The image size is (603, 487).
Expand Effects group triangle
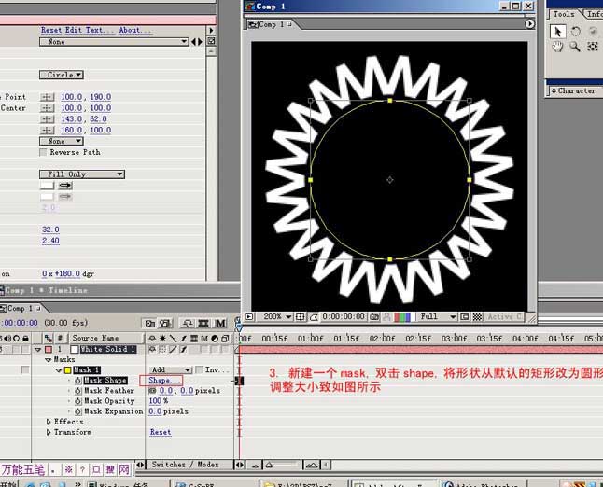[49, 422]
